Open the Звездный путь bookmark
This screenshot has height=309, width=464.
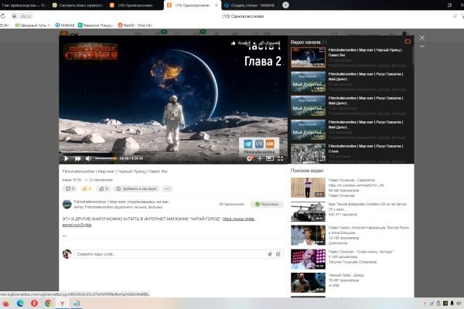pyautogui.click(x=32, y=25)
